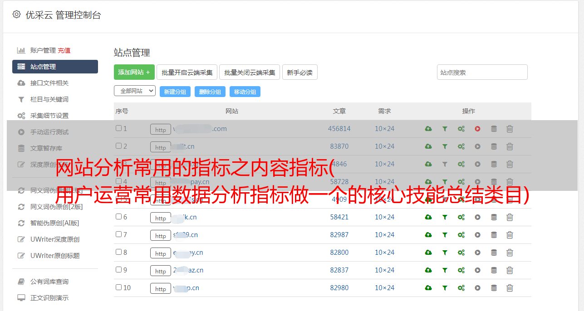Image resolution: width=584 pixels, height=311 pixels.
Task: Open gears icon in row 82987
Action: [461, 235]
